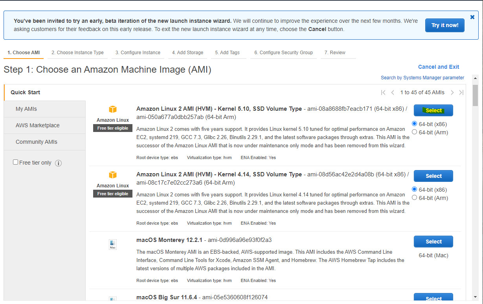483x304 pixels.
Task: Click the next page arrow in AMI pagination
Action: tap(452, 92)
